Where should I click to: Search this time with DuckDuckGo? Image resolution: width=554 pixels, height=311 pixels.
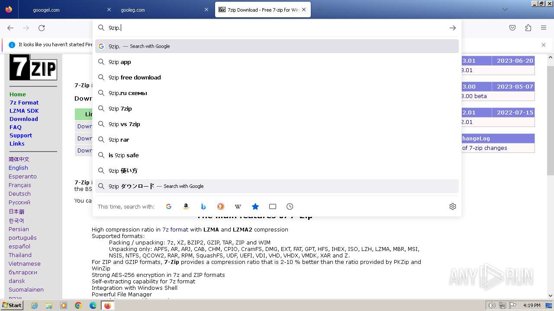(x=221, y=206)
